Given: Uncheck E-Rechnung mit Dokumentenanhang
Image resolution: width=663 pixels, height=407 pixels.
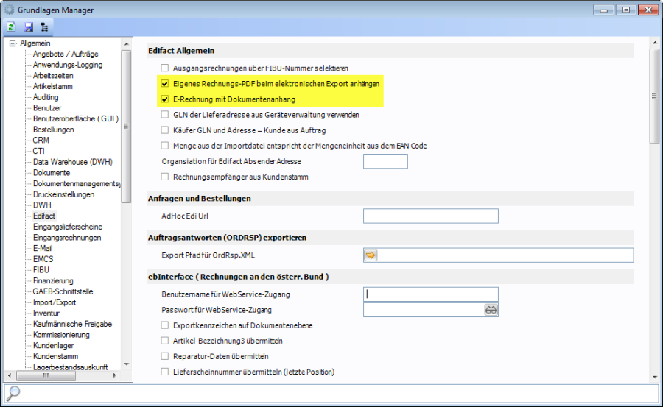Looking at the screenshot, I should (165, 99).
